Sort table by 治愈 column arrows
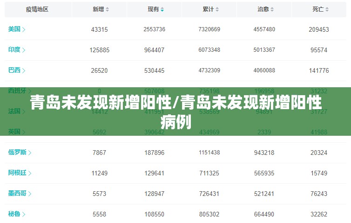 (x=272, y=9)
